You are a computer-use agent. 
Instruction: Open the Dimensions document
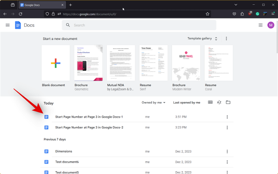click(x=64, y=151)
